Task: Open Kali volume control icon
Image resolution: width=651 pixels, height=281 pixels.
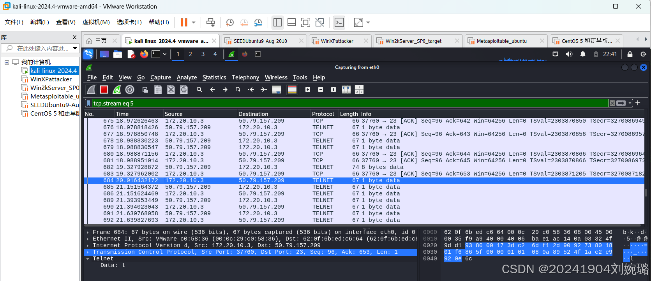Action: (x=569, y=54)
